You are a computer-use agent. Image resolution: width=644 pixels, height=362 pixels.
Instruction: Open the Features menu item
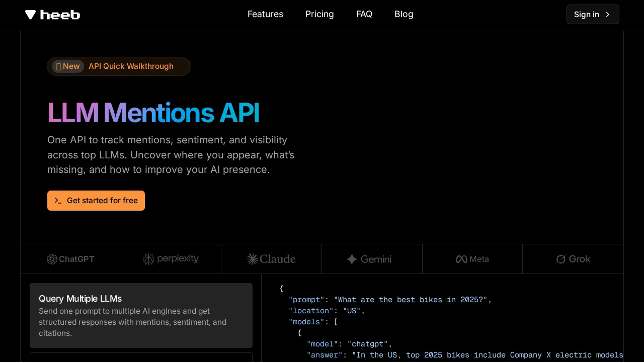tap(265, 14)
